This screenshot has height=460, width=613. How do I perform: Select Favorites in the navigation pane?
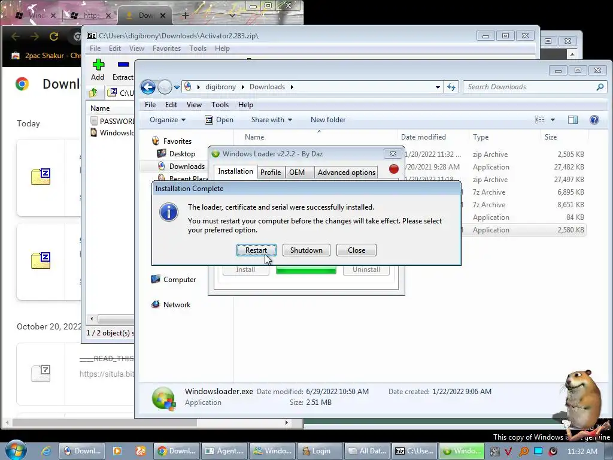(x=177, y=141)
